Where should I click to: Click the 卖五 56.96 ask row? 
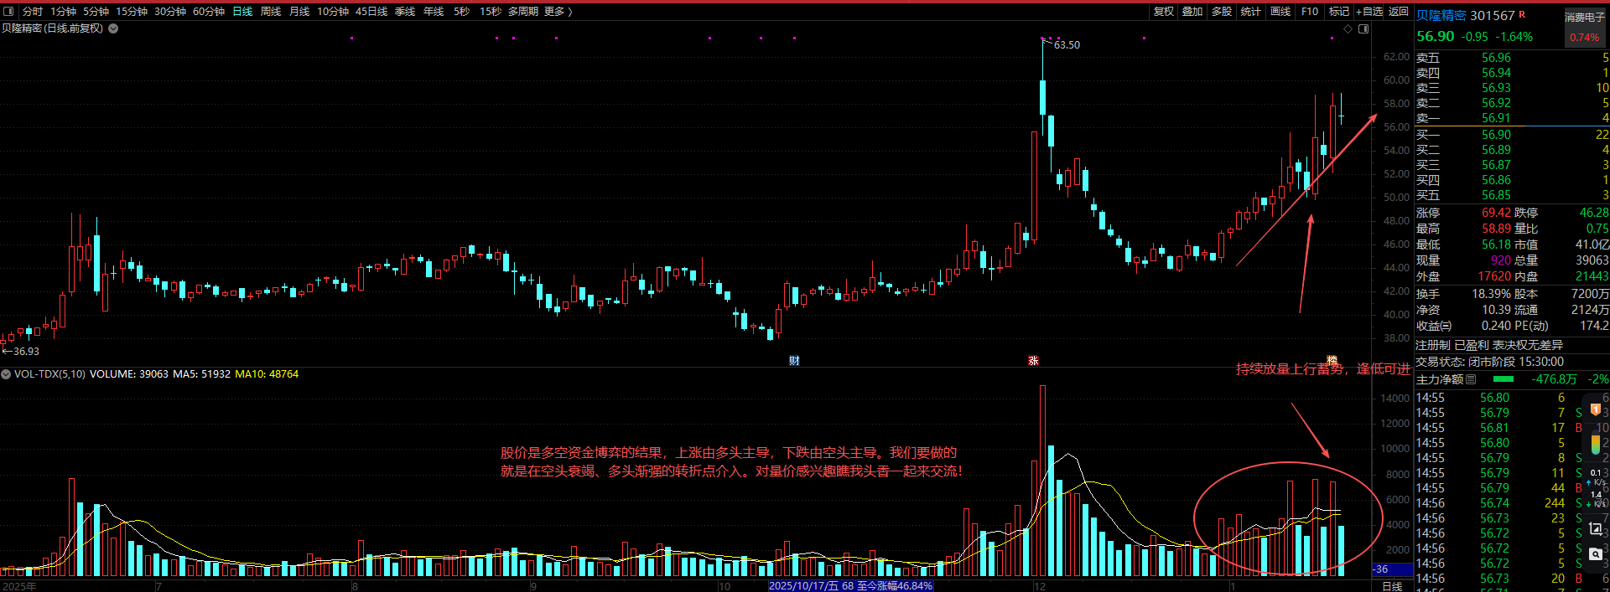coord(1512,58)
